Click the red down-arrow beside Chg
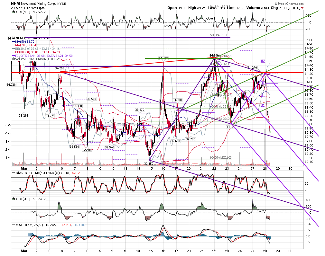The image size is (325, 256). (302, 8)
